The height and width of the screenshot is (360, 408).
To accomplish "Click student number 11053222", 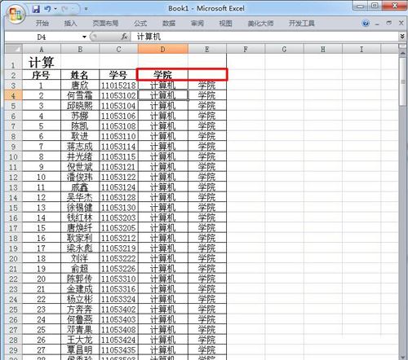I will pos(118,258).
